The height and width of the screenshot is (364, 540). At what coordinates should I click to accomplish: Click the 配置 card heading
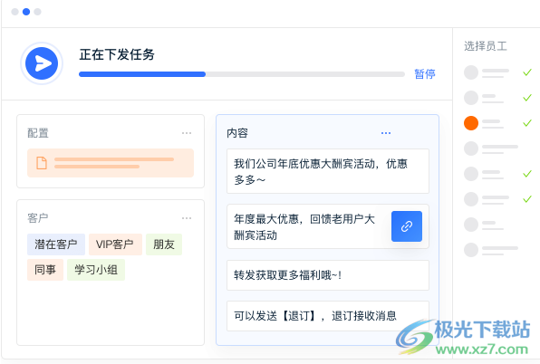pyautogui.click(x=38, y=133)
